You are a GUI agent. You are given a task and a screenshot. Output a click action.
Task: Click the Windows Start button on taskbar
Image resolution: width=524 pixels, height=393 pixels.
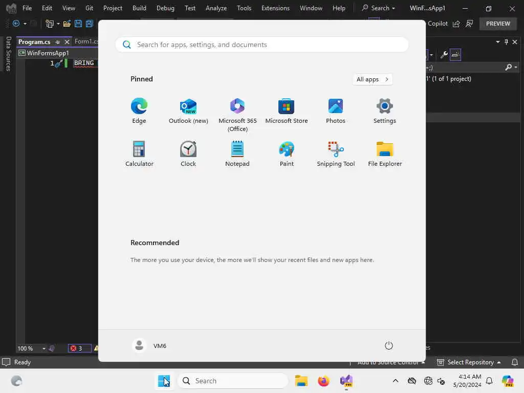pos(164,381)
